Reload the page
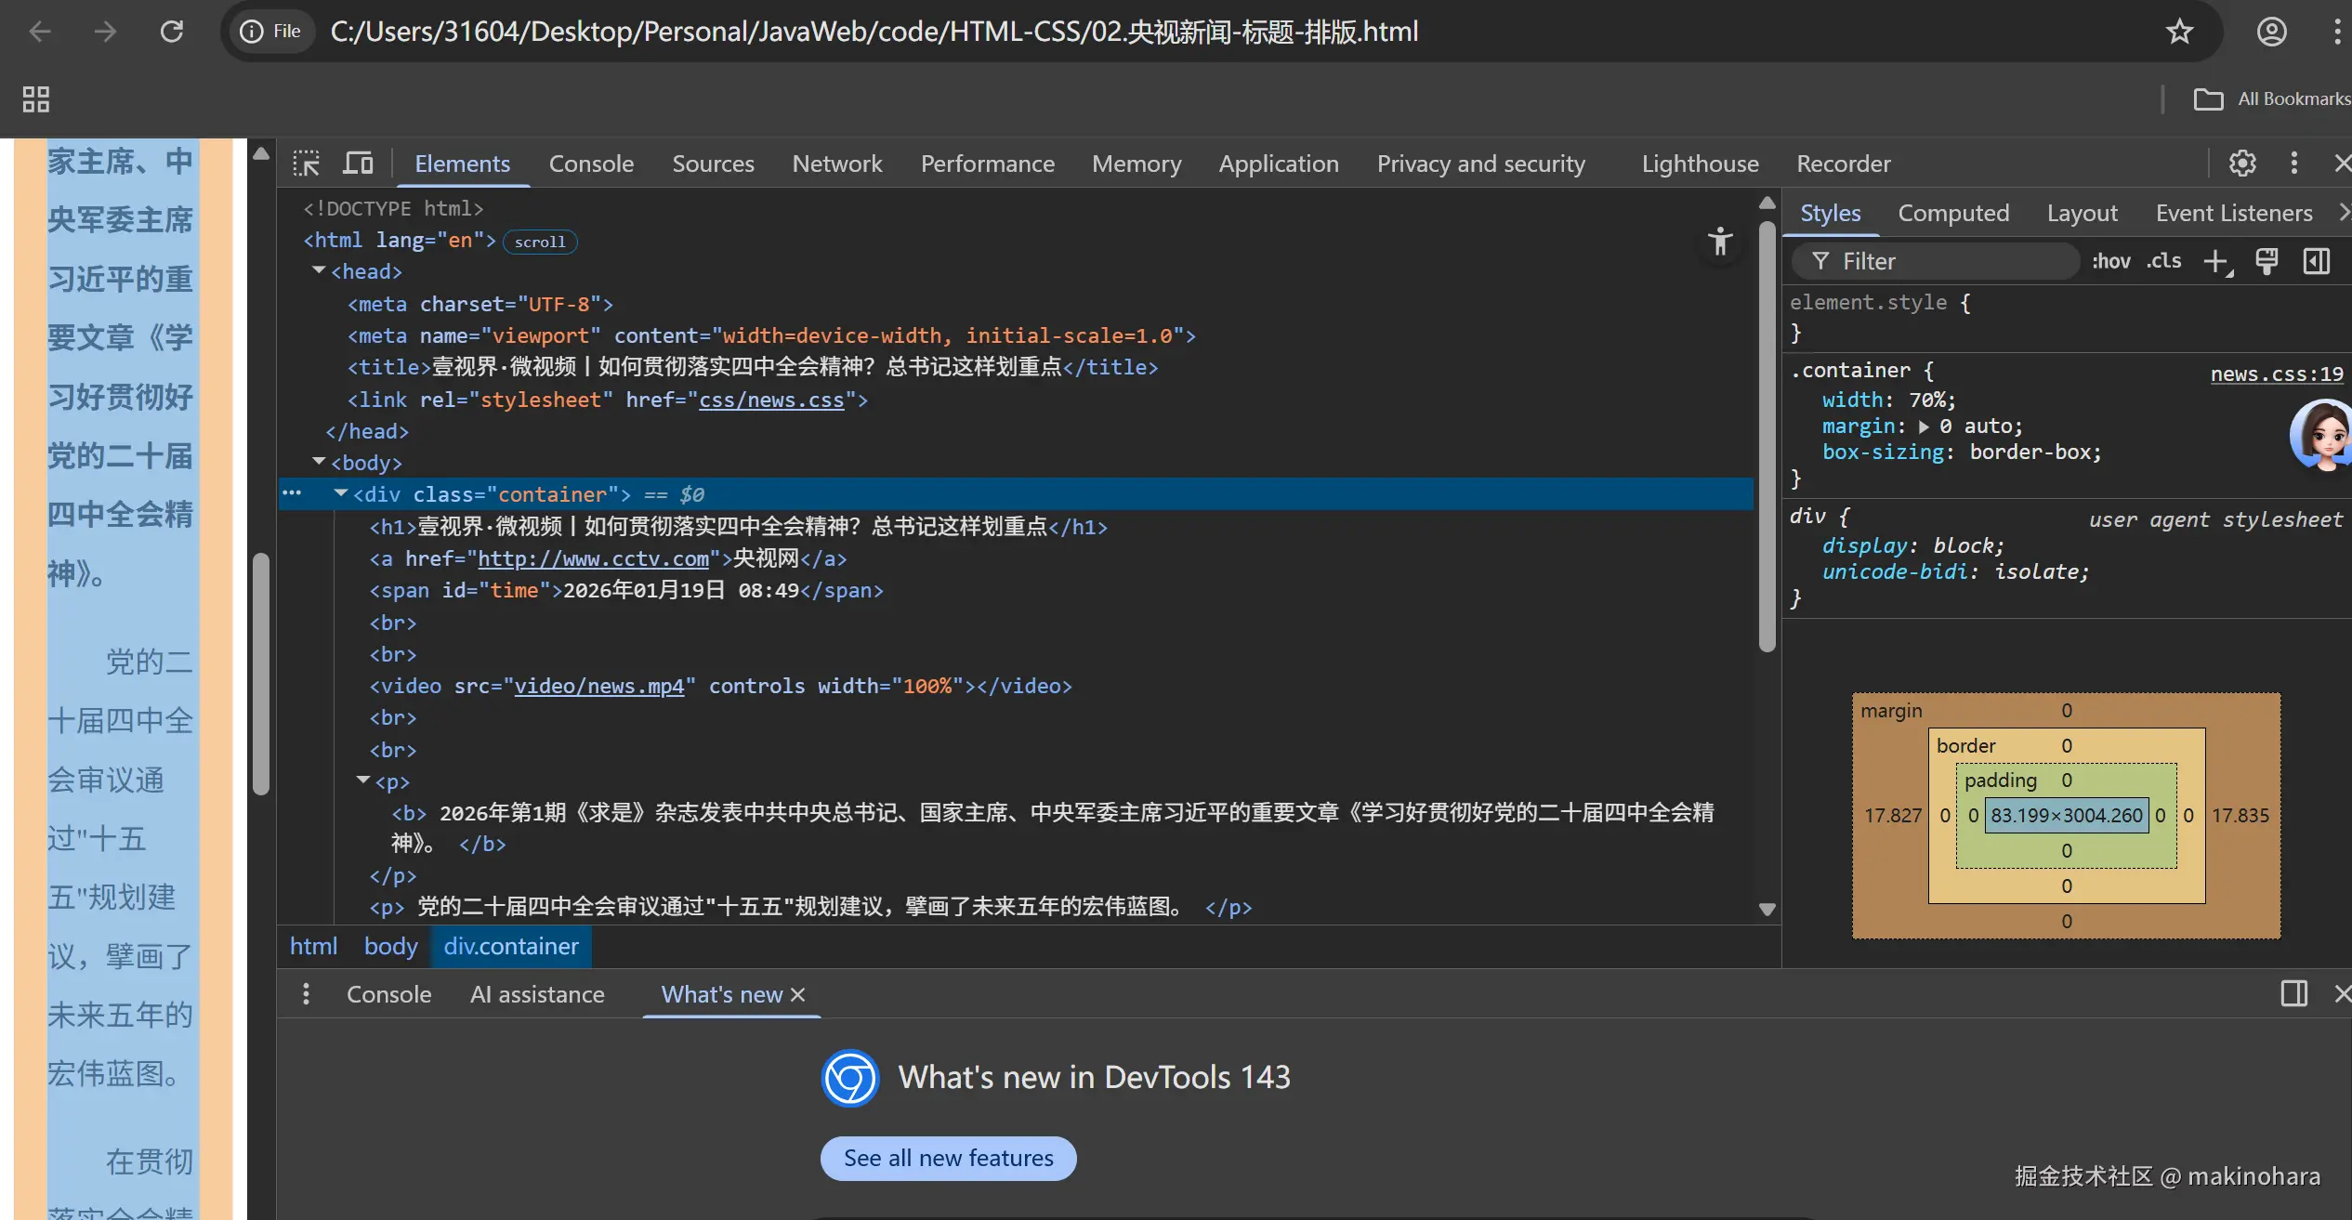The image size is (2352, 1220). coord(172,32)
